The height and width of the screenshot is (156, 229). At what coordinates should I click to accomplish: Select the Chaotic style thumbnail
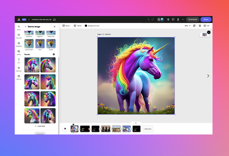click(x=51, y=44)
